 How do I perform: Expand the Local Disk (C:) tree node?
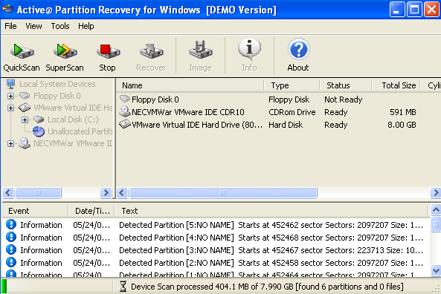point(25,120)
